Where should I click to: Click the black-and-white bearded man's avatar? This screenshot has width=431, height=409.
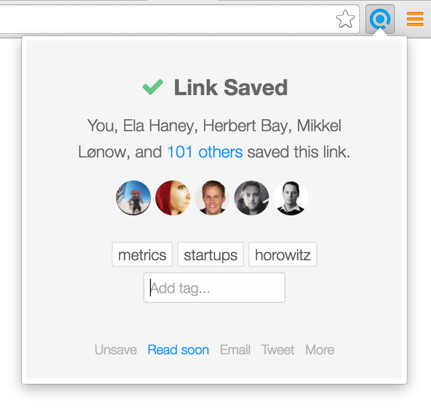point(252,198)
